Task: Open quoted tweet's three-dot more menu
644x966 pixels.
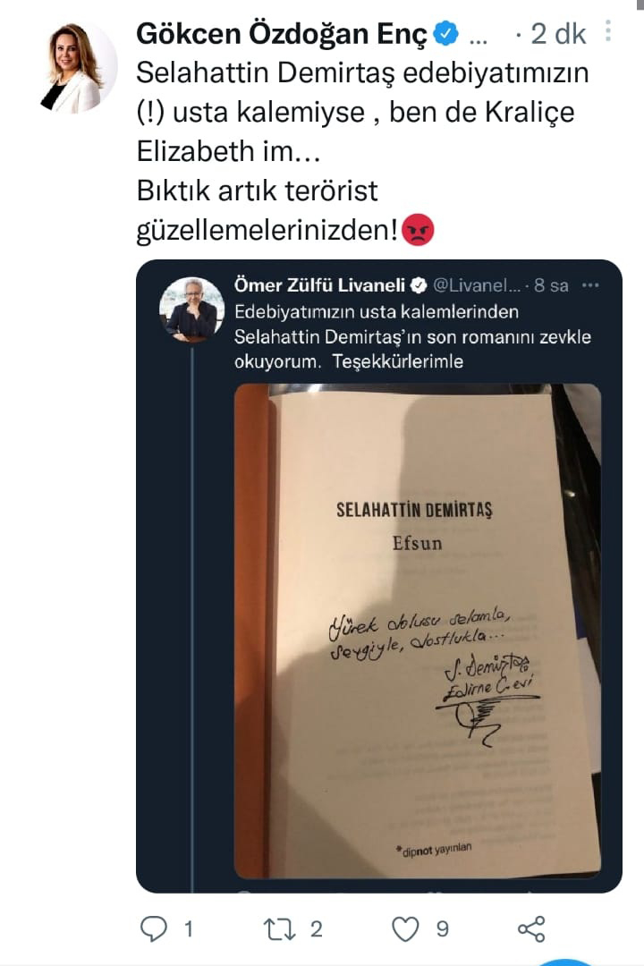Action: pos(590,285)
